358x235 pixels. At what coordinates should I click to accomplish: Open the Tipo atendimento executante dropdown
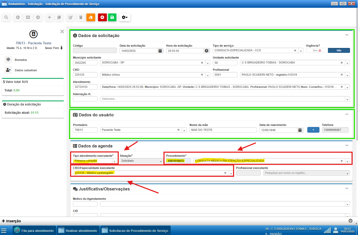pos(114,161)
